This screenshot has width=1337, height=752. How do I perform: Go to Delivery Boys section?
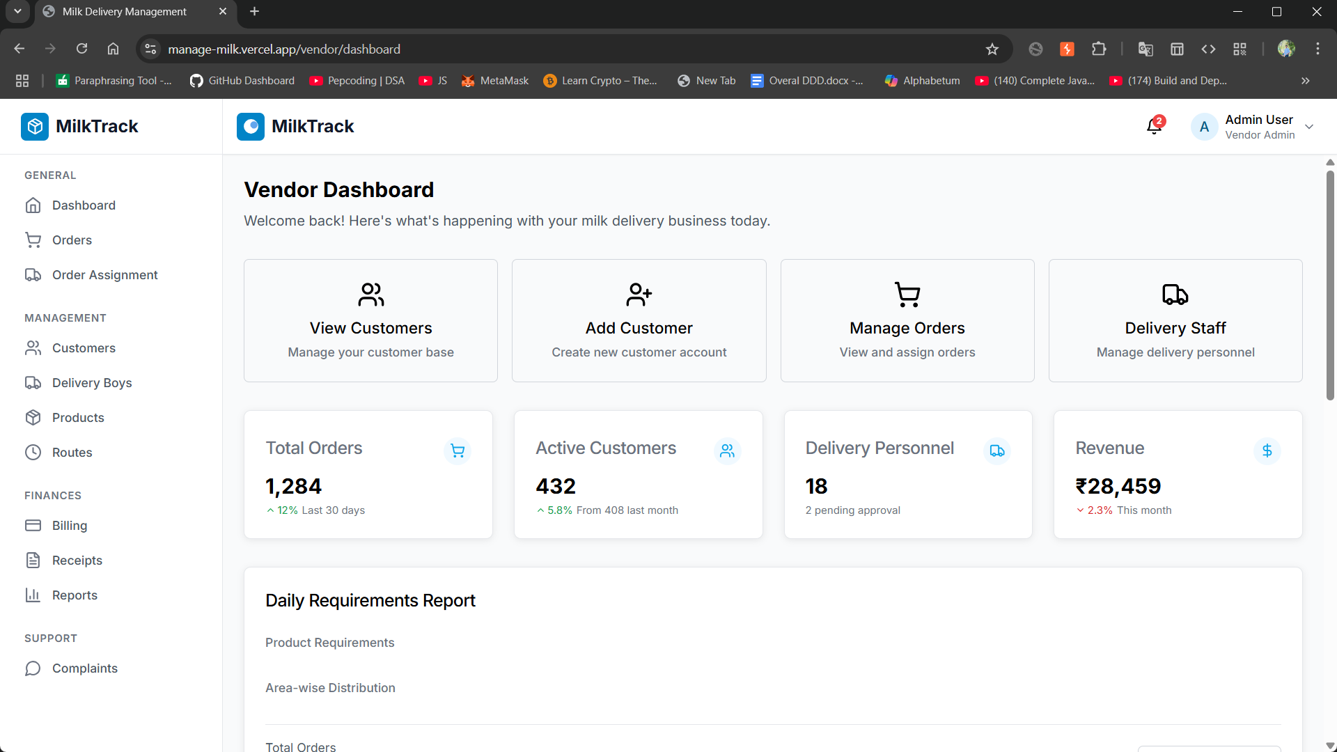coord(91,383)
